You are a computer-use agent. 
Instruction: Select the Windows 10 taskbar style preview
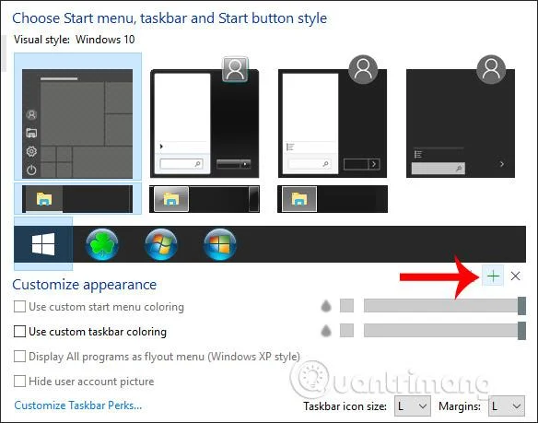pyautogui.click(x=77, y=199)
